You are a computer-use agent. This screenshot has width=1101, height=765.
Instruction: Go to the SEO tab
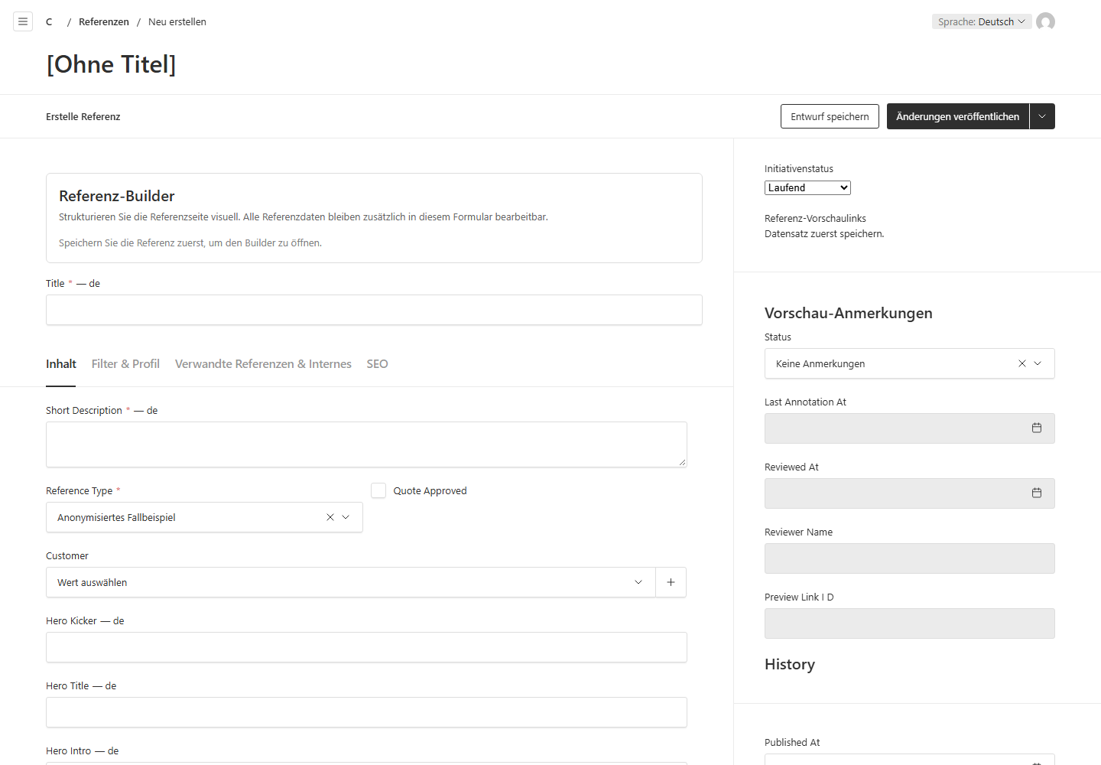[x=377, y=364]
